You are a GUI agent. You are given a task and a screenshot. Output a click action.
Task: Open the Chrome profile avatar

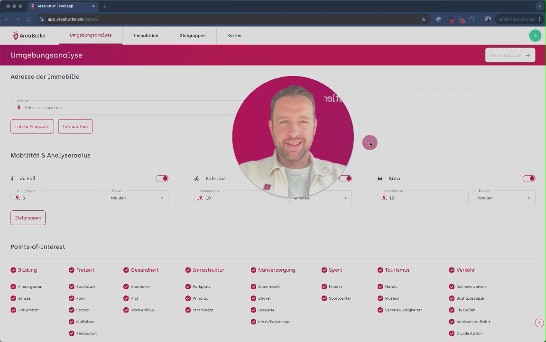tap(488, 19)
